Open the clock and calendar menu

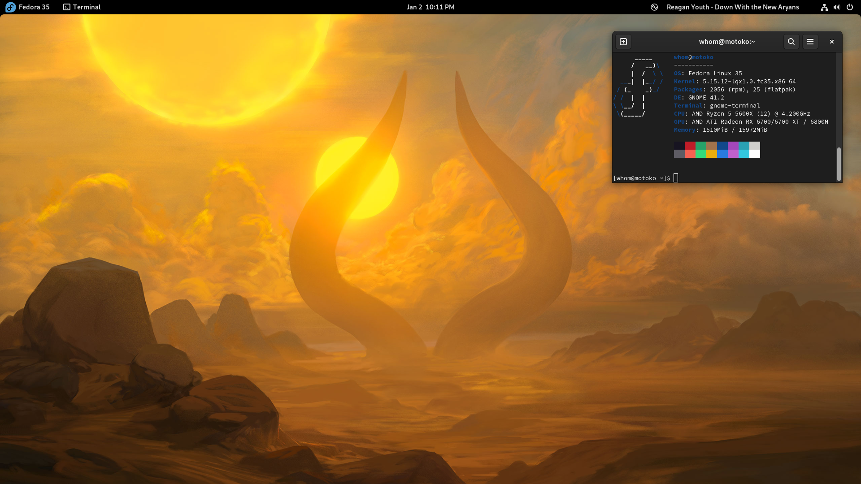430,7
